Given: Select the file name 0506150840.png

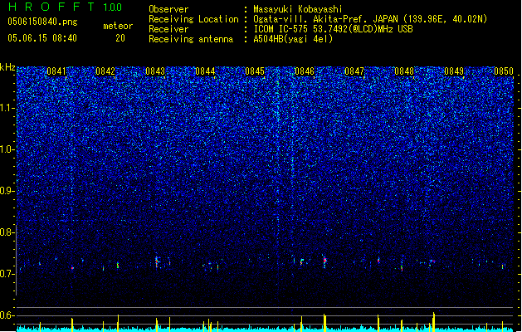Looking at the screenshot, I should point(42,22).
